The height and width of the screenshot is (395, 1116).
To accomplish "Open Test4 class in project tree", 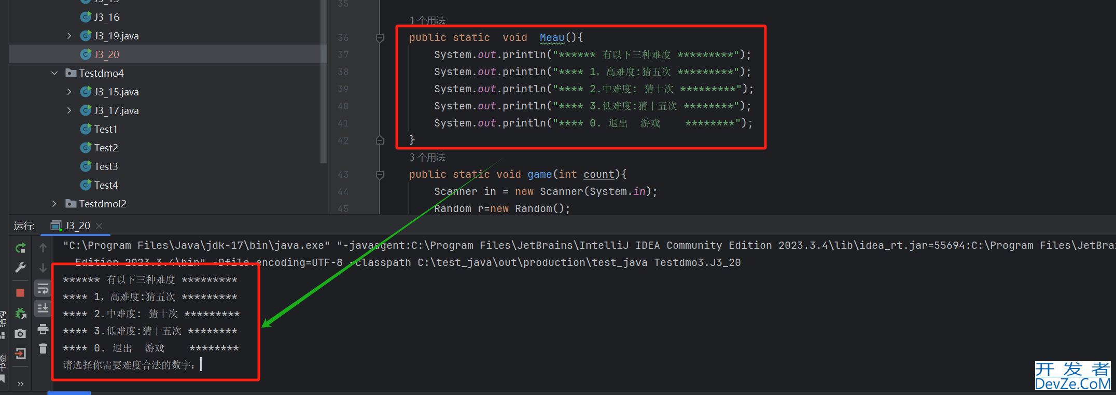I will coord(106,185).
